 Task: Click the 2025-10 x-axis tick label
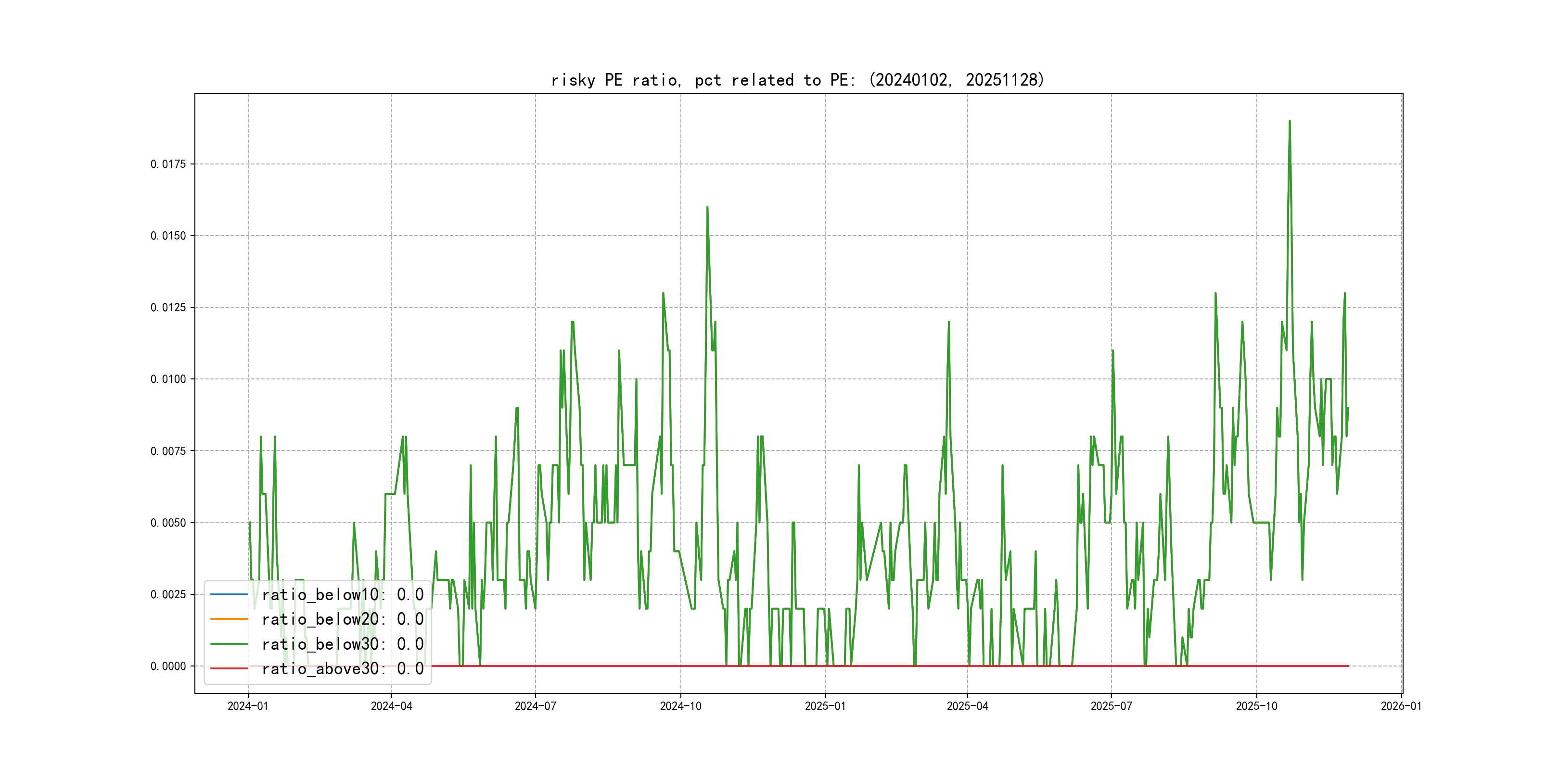[x=1256, y=706]
